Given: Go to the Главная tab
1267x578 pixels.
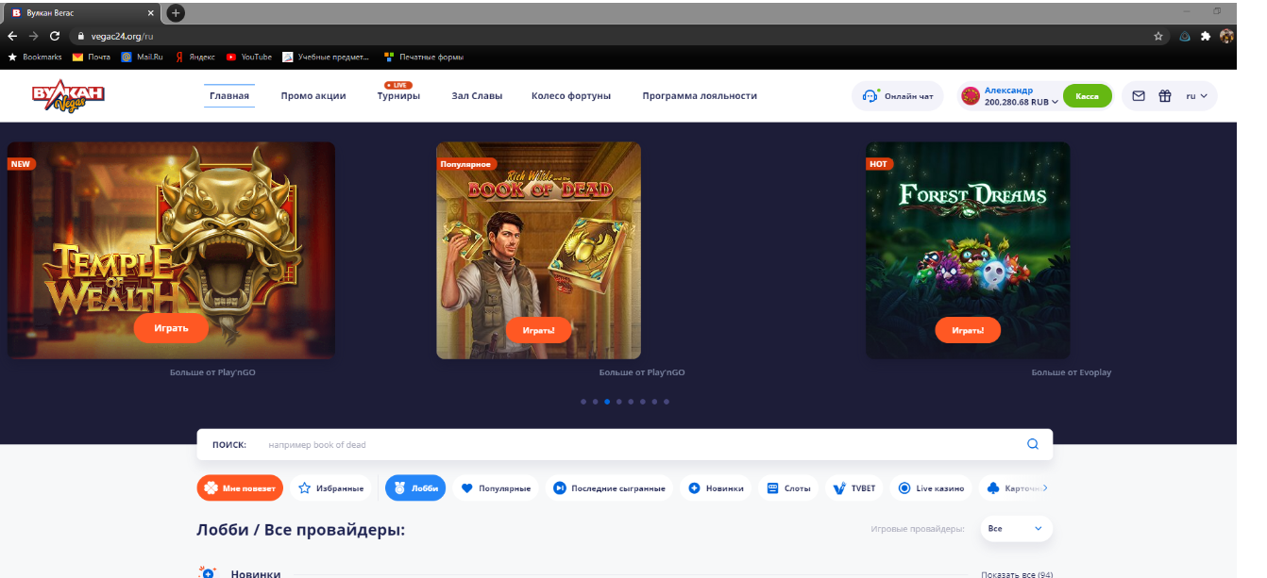Looking at the screenshot, I should pos(229,95).
